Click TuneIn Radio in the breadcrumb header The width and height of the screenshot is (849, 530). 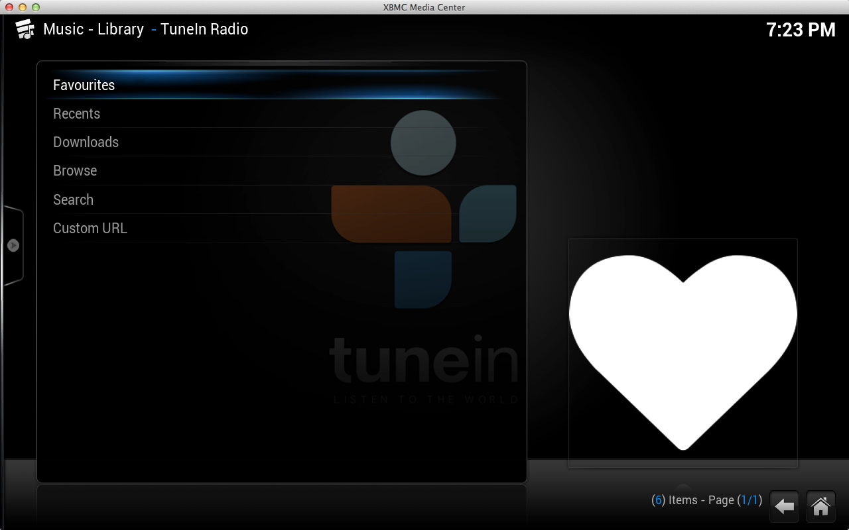click(x=204, y=29)
